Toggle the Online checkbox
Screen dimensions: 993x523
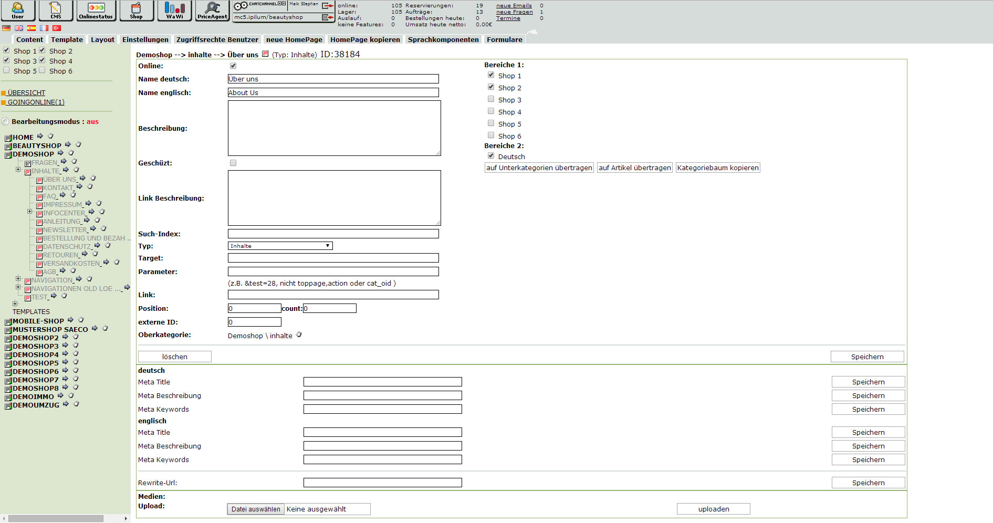pos(233,66)
